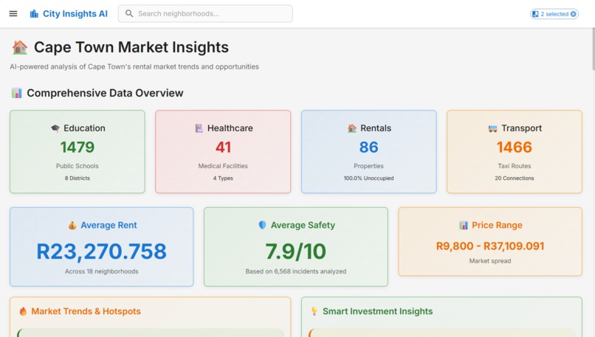
Task: Click the Rentals house icon
Action: [x=352, y=128]
